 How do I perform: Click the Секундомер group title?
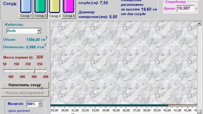tap(175, 2)
